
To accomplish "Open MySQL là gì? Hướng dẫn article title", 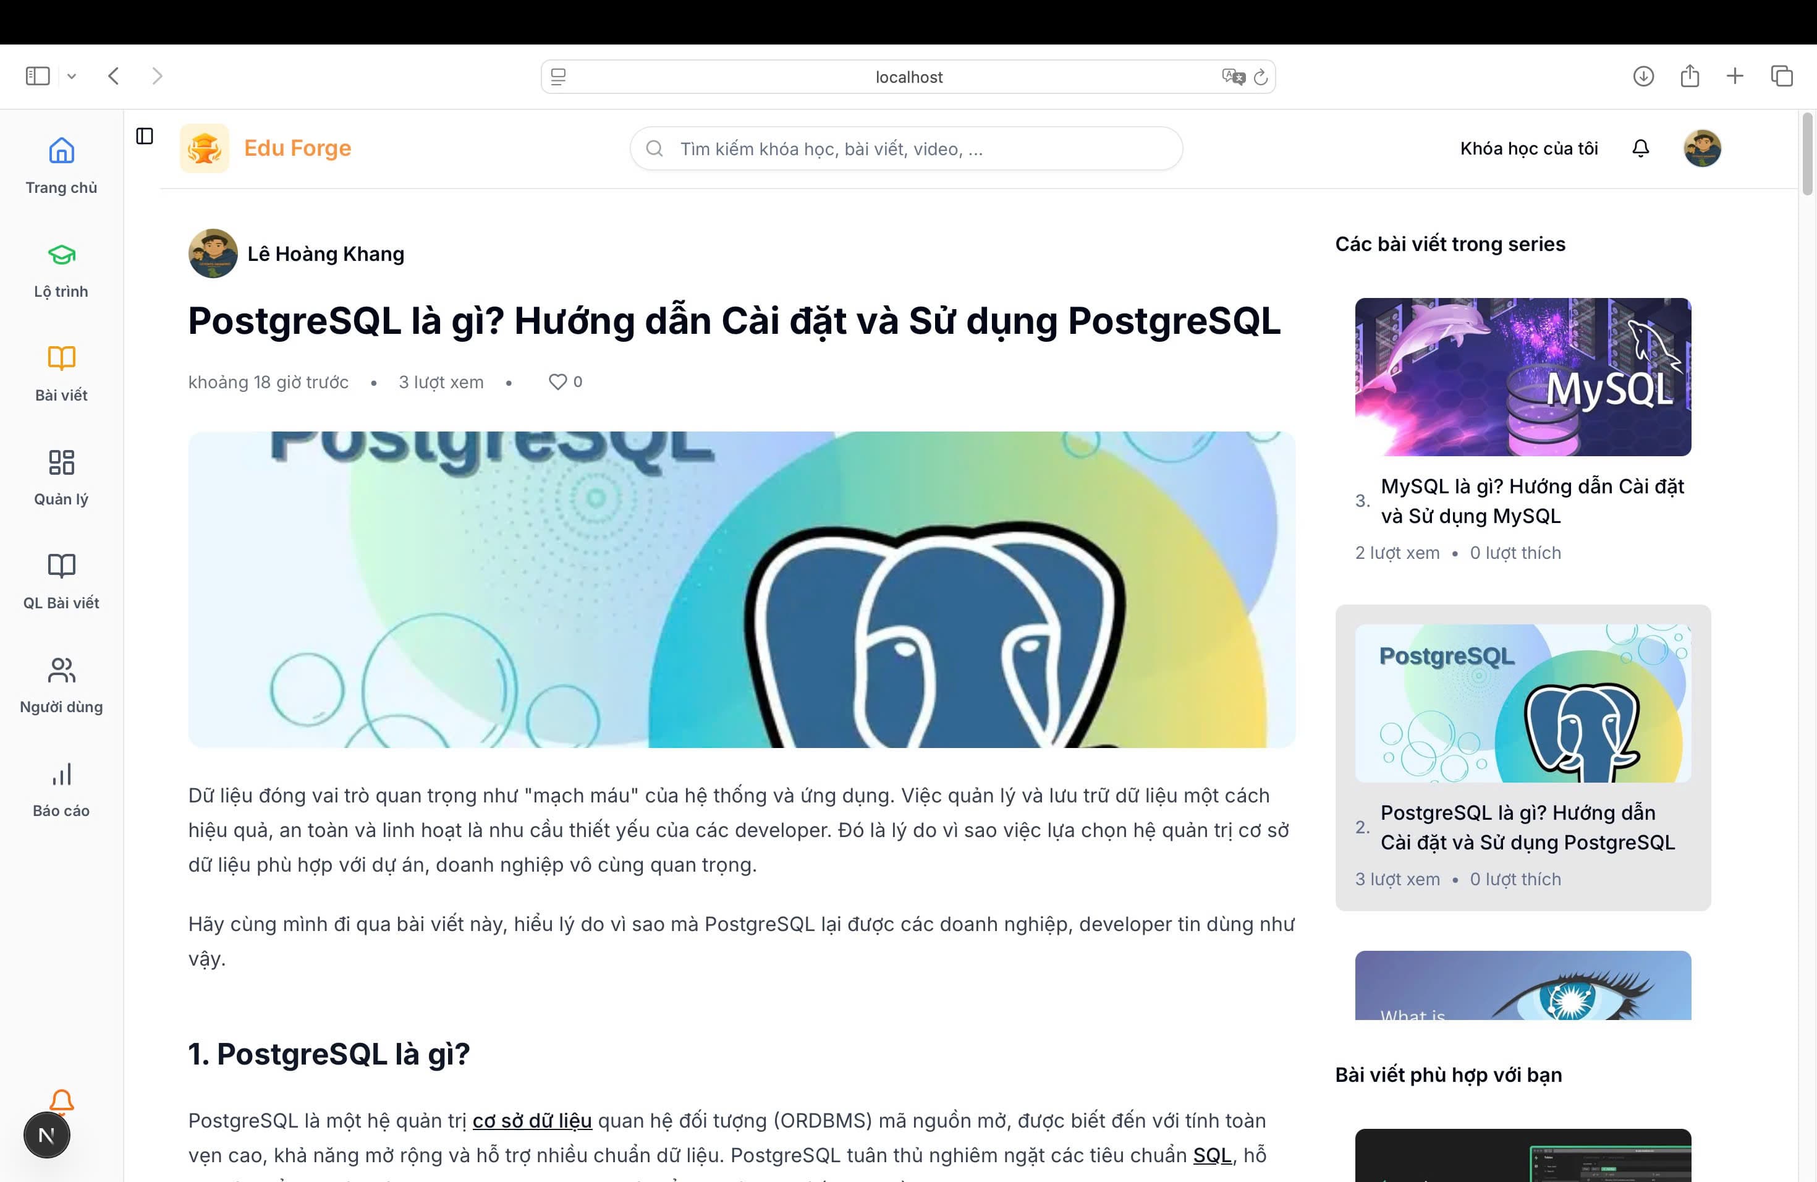I will coord(1532,501).
